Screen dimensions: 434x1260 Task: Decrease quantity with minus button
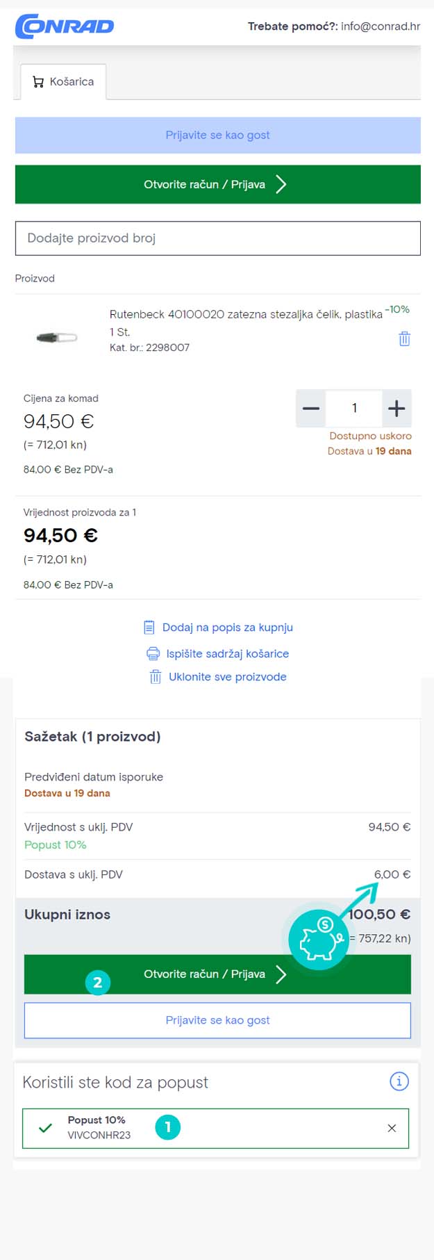pos(311,408)
